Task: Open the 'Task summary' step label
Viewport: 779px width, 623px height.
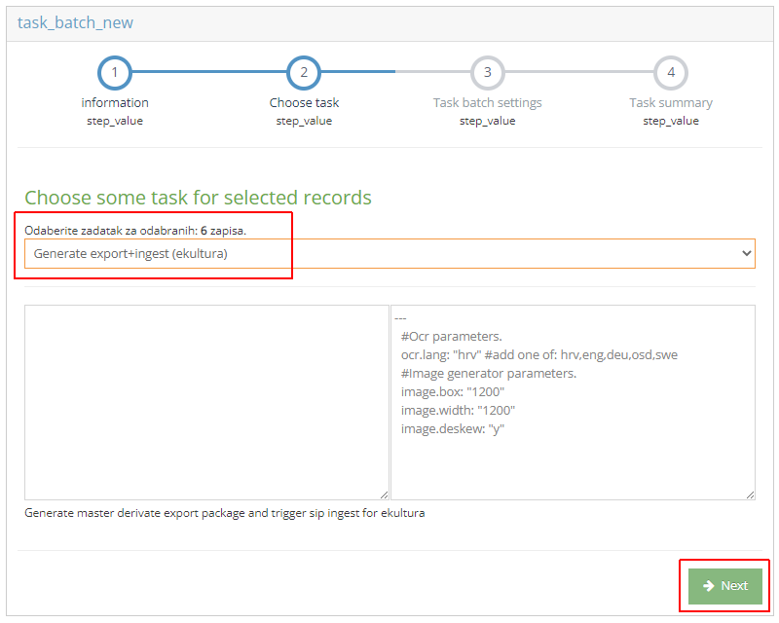Action: (x=671, y=102)
